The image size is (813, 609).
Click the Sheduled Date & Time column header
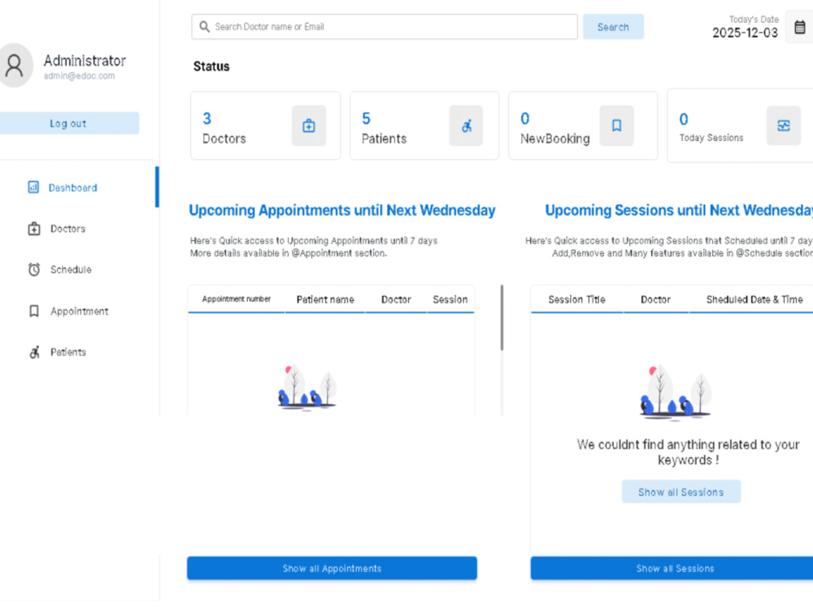click(x=754, y=300)
